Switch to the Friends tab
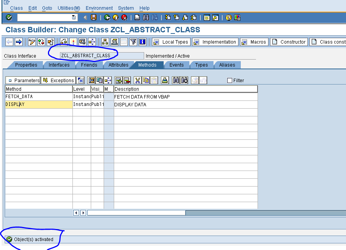Image resolution: width=346 pixels, height=250 pixels. tap(89, 65)
